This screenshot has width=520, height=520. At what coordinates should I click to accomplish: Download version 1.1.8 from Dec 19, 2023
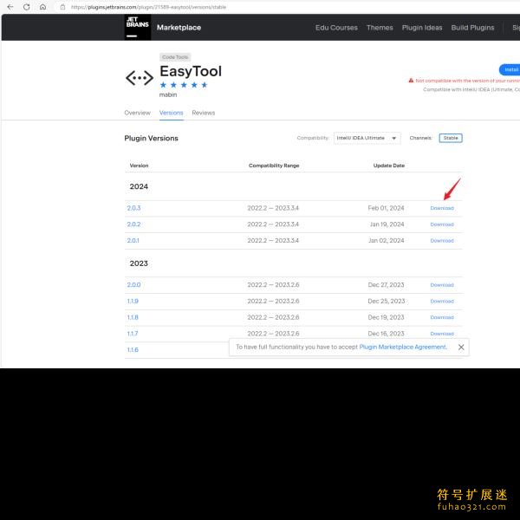[442, 318]
